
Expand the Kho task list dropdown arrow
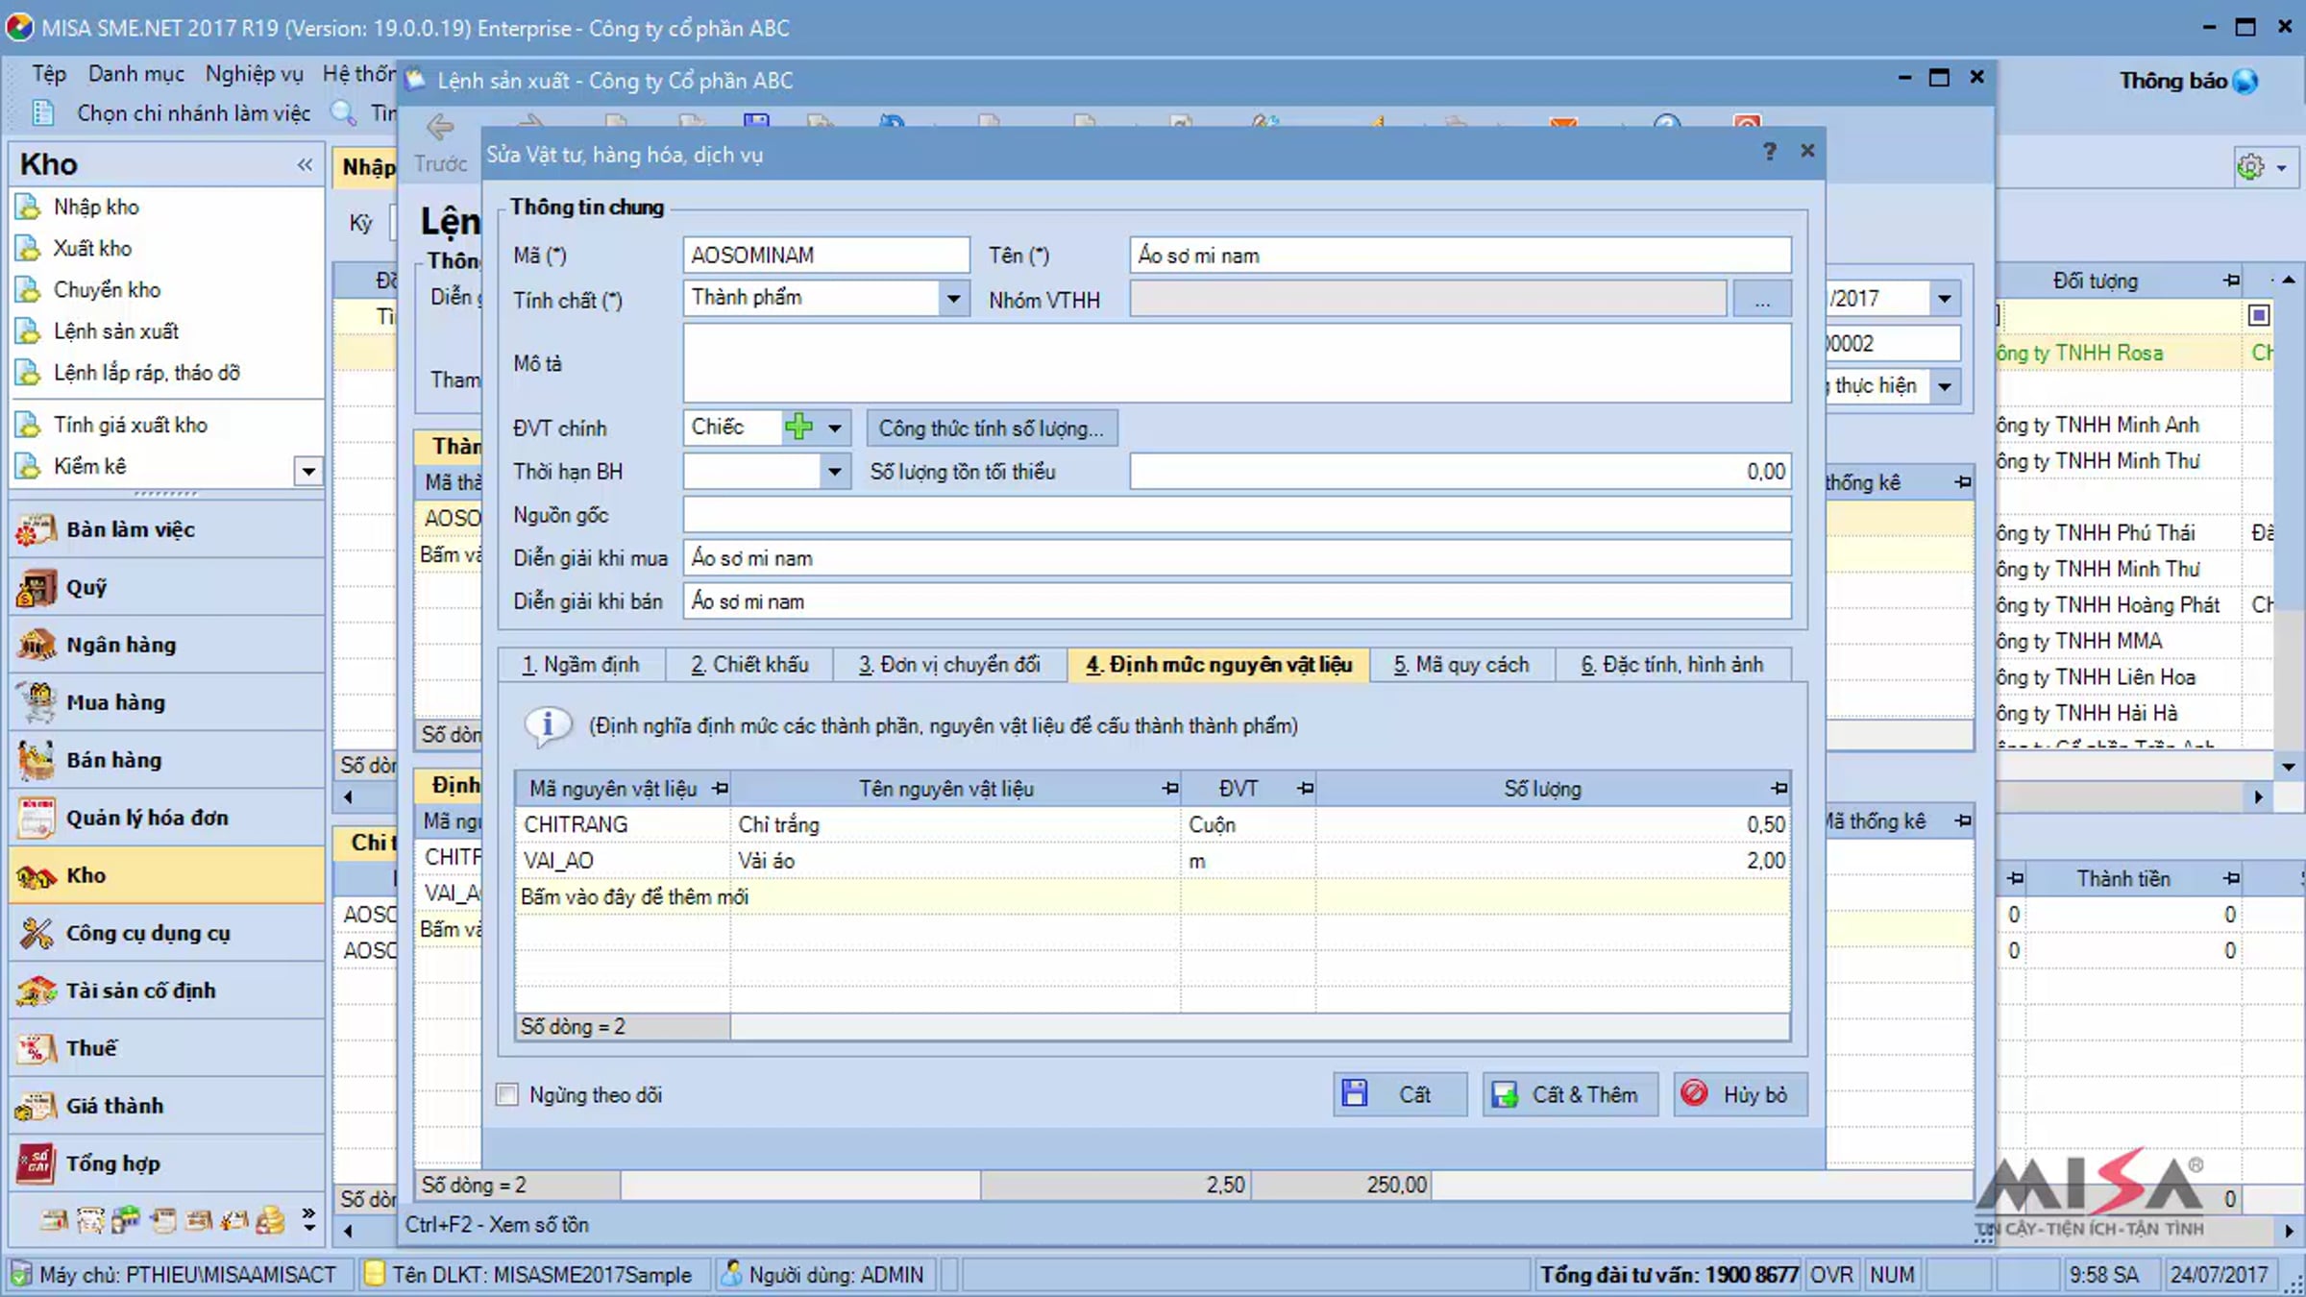click(308, 471)
